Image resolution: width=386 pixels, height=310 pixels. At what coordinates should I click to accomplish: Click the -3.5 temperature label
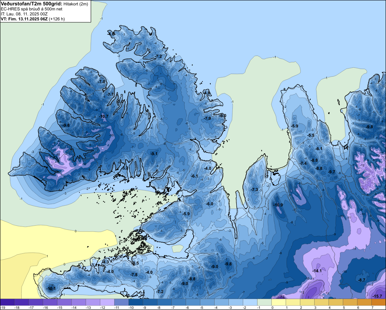[x=136, y=263]
